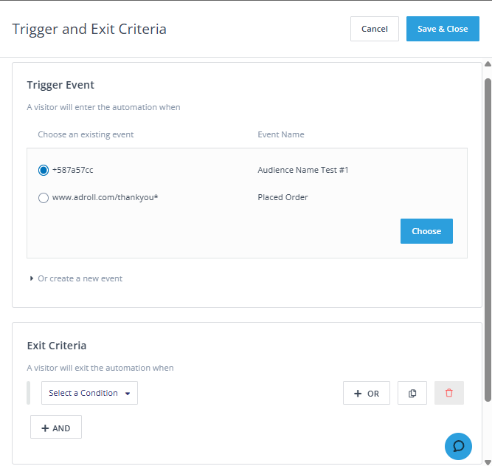Viewport: 492px width, 466px height.
Task: Click the Audience Name Test #1 event name
Action: [x=303, y=171]
